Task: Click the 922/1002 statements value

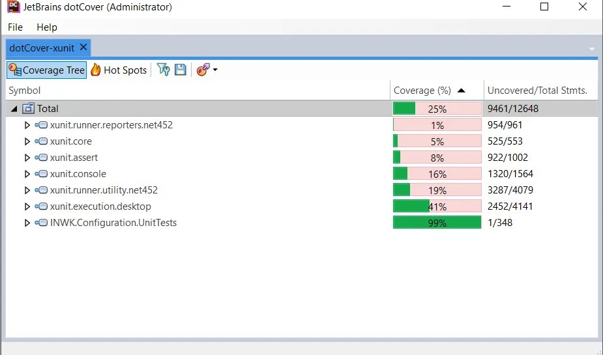Action: (508, 158)
